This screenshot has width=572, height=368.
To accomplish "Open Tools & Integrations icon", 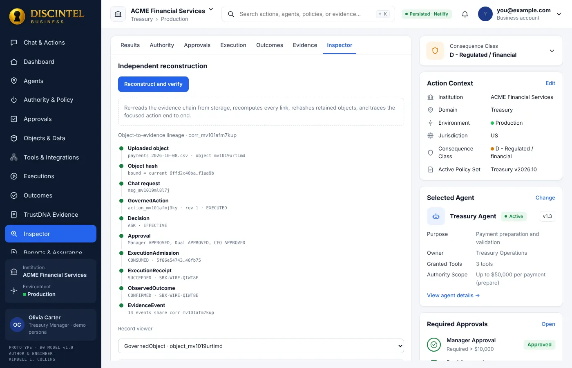I will click(14, 157).
